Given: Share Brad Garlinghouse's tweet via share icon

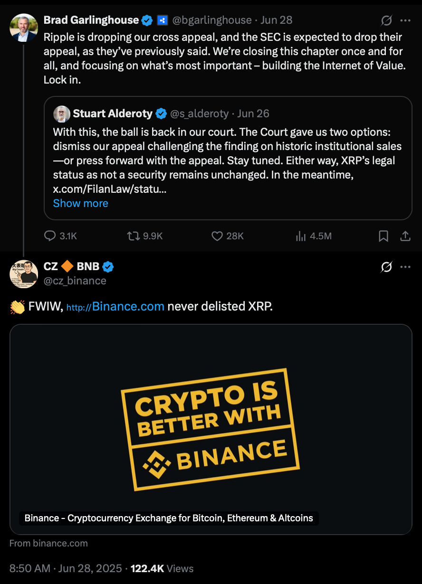Looking at the screenshot, I should pyautogui.click(x=405, y=236).
